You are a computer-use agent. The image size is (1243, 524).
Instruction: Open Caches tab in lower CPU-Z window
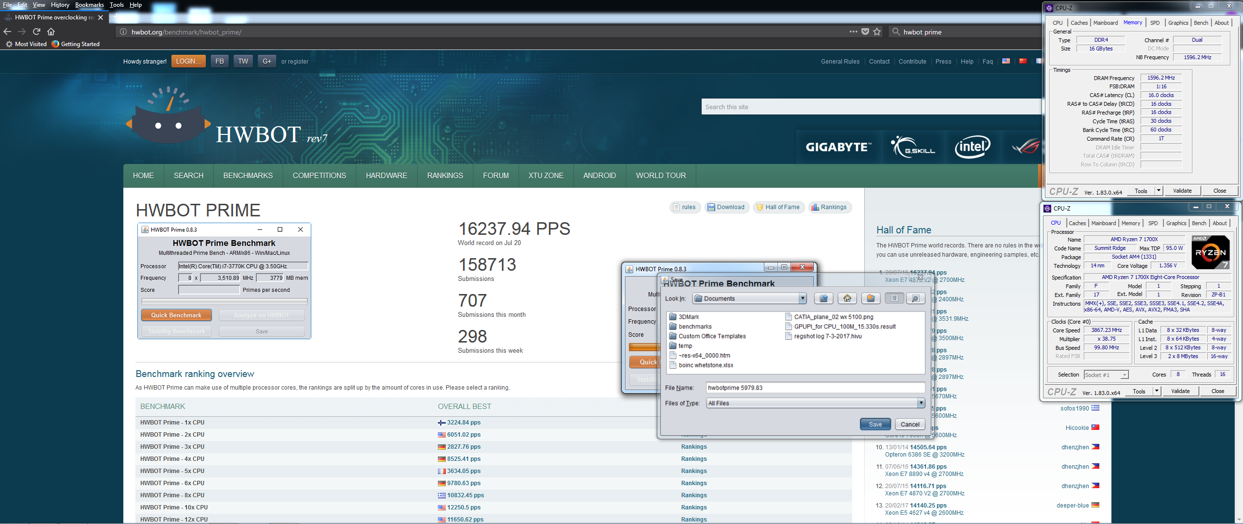(x=1077, y=223)
